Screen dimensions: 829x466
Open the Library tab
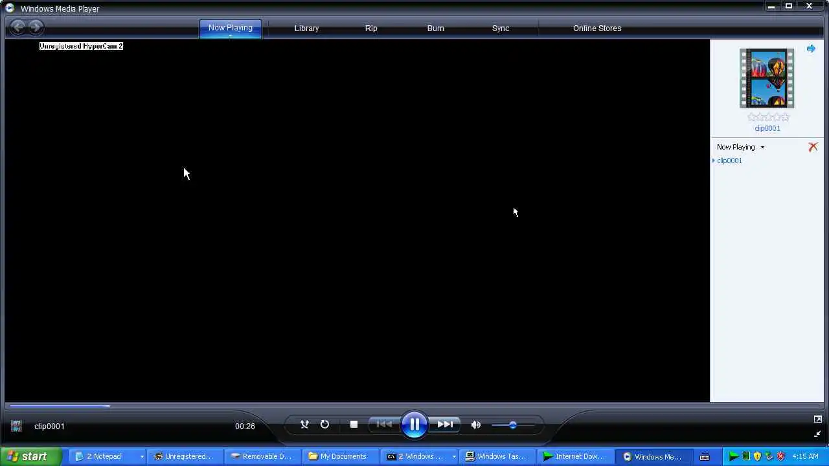306,28
